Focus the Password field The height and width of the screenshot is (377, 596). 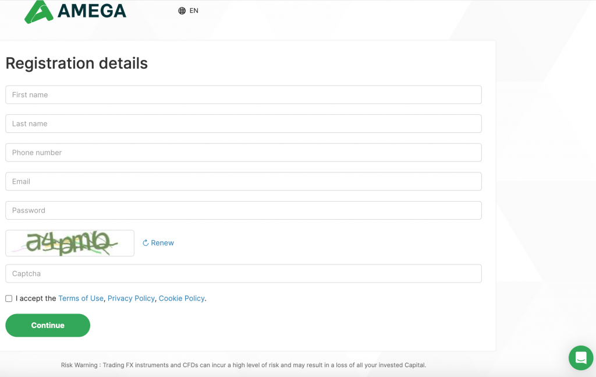243,210
